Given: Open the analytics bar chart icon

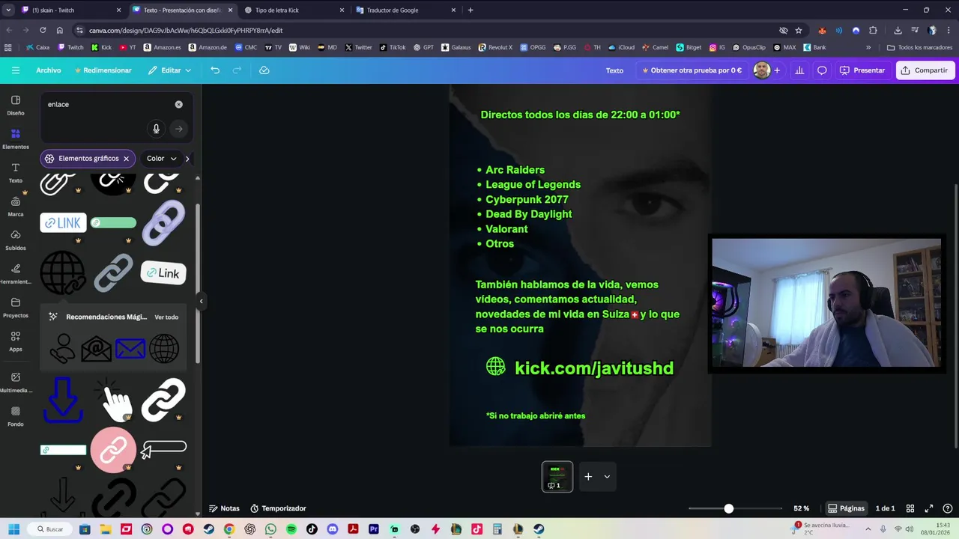Looking at the screenshot, I should (x=799, y=70).
